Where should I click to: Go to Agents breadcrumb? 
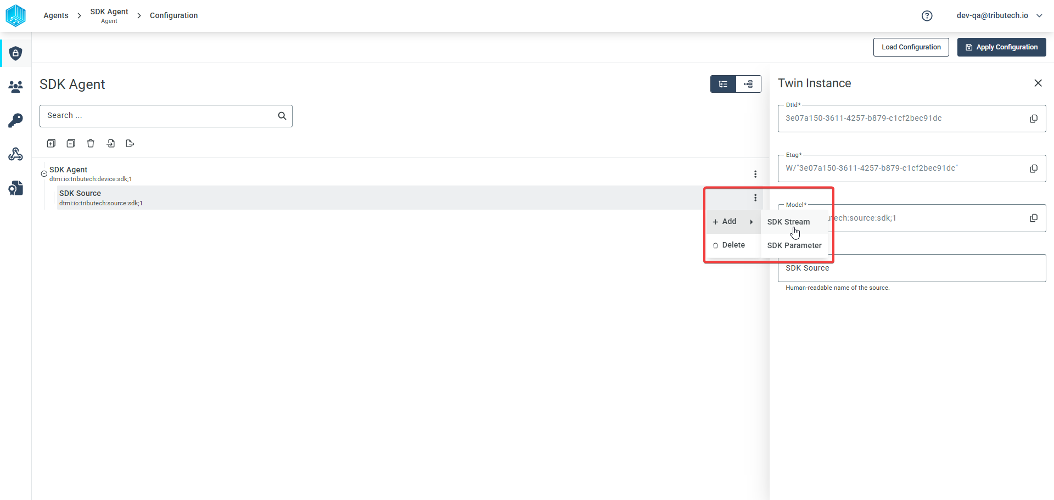(x=56, y=15)
